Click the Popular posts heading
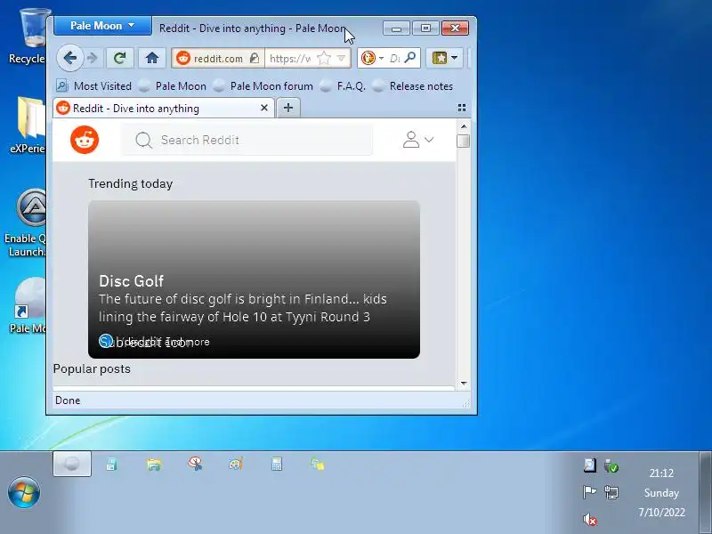Screen dimensions: 712x534 (92, 368)
